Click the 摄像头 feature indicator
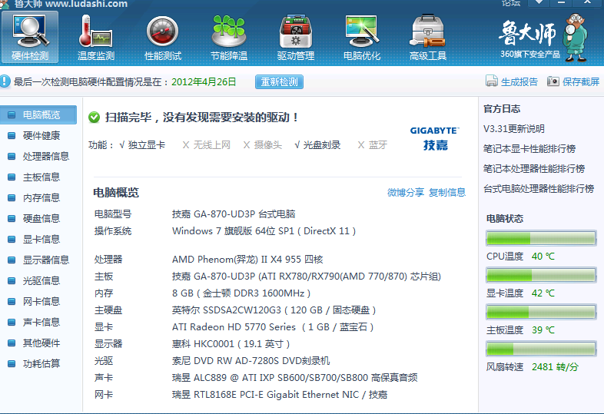604x414 pixels. click(263, 145)
